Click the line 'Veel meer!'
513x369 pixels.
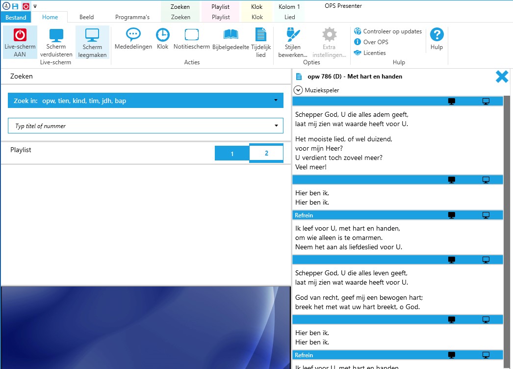(311, 167)
